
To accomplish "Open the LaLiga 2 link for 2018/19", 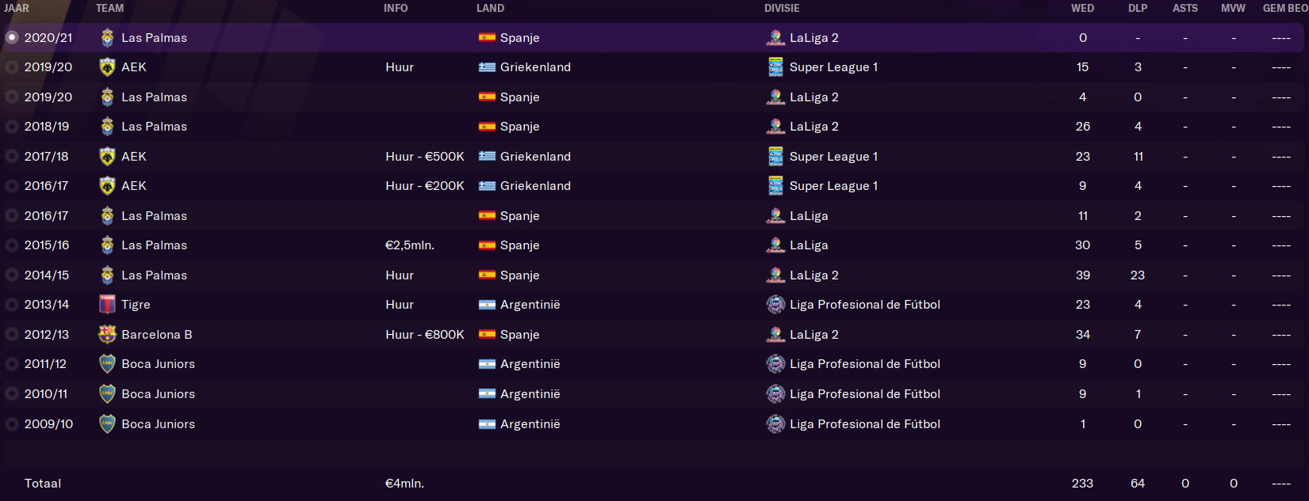I will click(x=814, y=127).
